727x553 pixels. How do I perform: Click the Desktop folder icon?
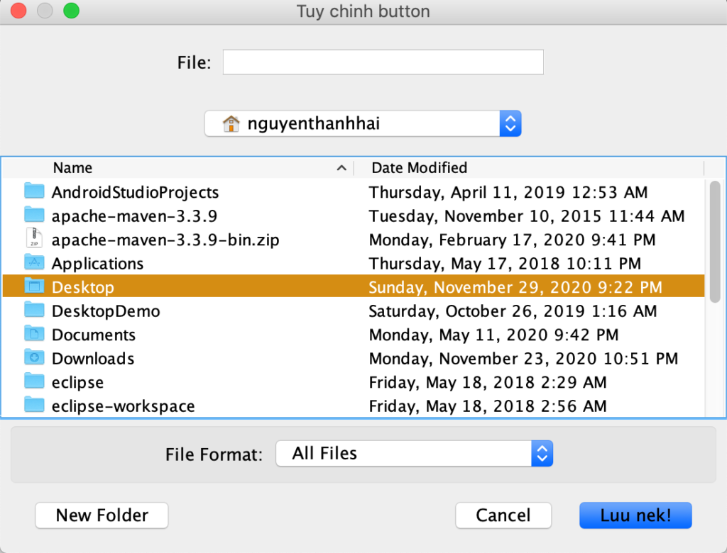tap(35, 287)
